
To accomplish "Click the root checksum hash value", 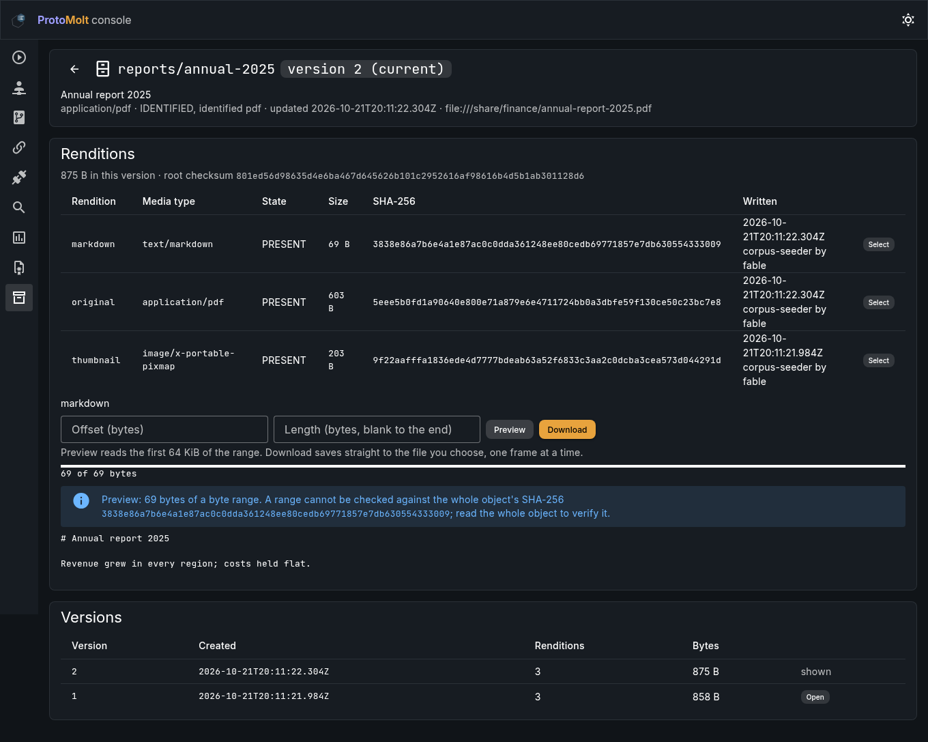I will click(410, 176).
